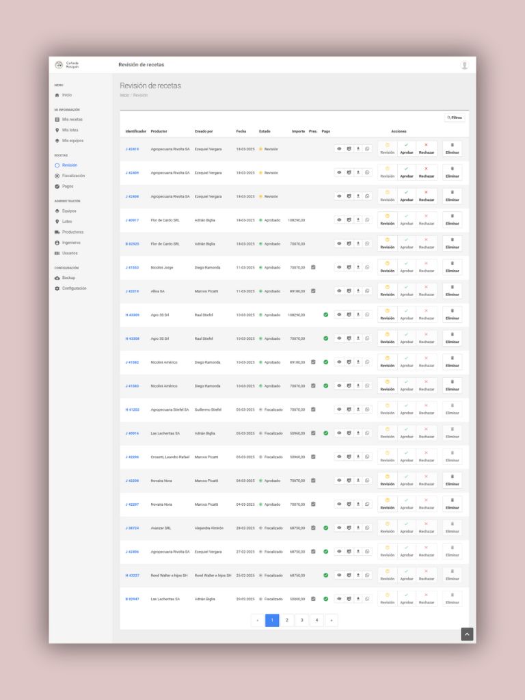
Task: Download recipe J 40917 file
Action: coord(358,220)
